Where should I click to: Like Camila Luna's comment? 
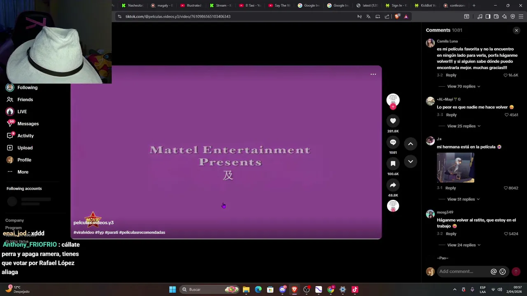(x=506, y=75)
